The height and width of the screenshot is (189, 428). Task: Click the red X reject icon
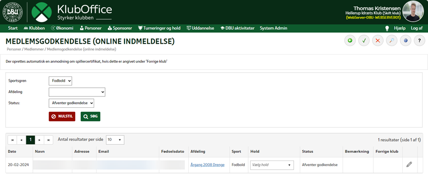pos(378,41)
